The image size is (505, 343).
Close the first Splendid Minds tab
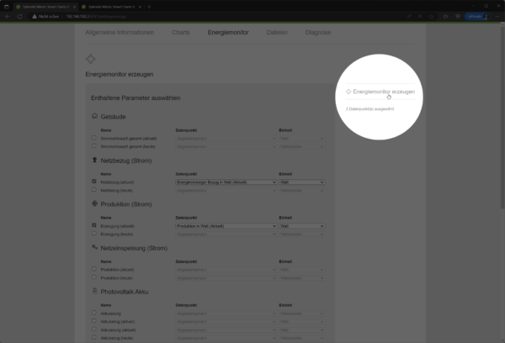74,7
